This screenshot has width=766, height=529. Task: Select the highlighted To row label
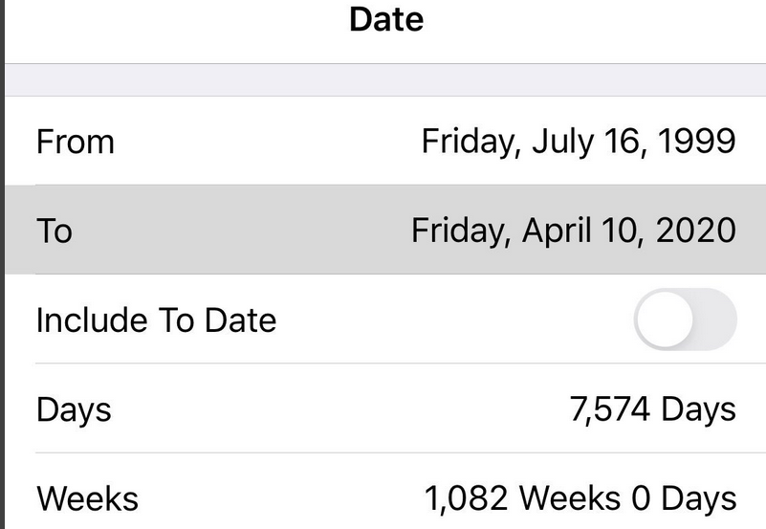click(x=54, y=231)
